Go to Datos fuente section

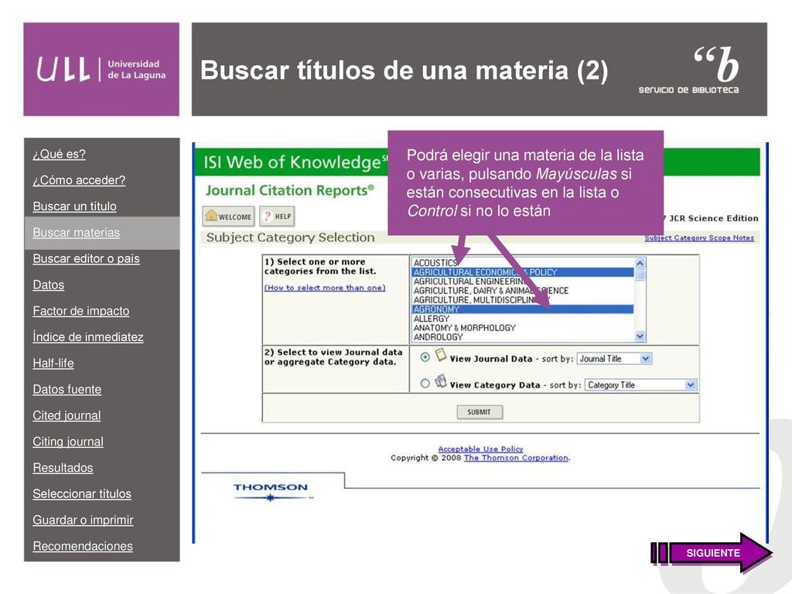click(67, 390)
